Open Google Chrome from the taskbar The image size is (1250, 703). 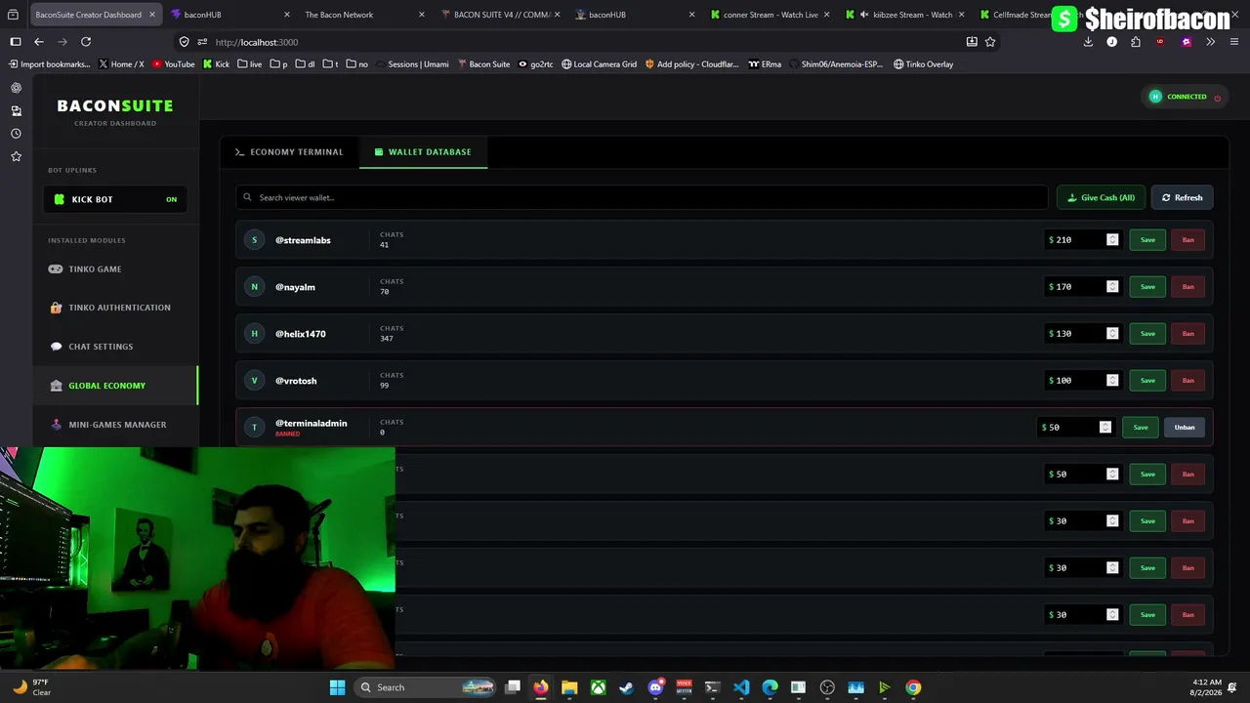tap(913, 687)
